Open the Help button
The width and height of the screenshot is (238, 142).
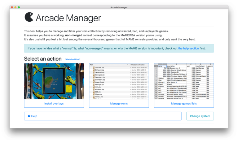103,116
